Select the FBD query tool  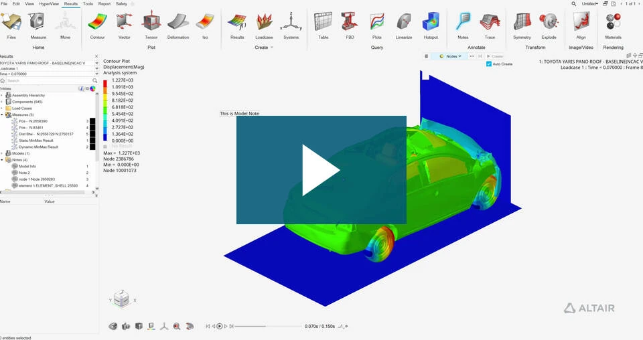350,25
